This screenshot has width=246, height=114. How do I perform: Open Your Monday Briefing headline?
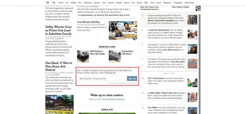click(x=88, y=22)
